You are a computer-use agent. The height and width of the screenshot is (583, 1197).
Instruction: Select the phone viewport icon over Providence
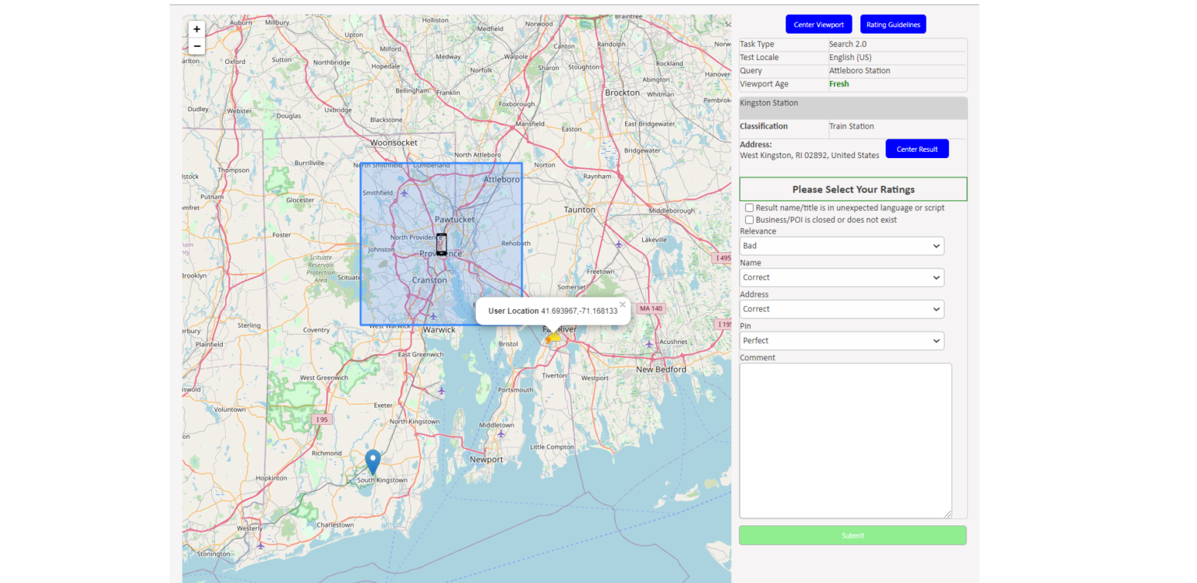tap(441, 242)
